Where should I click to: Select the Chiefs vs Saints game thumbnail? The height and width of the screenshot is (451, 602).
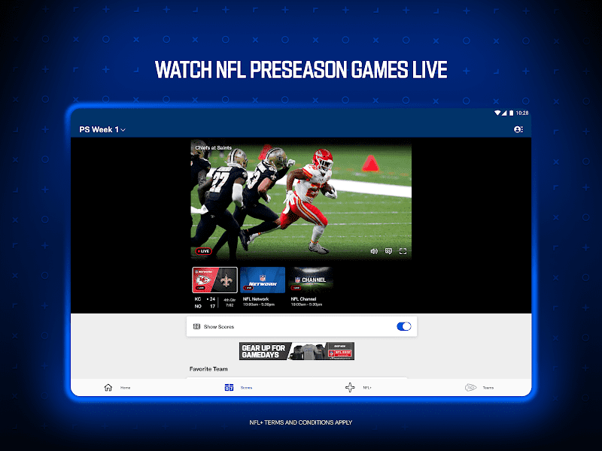[x=214, y=280]
